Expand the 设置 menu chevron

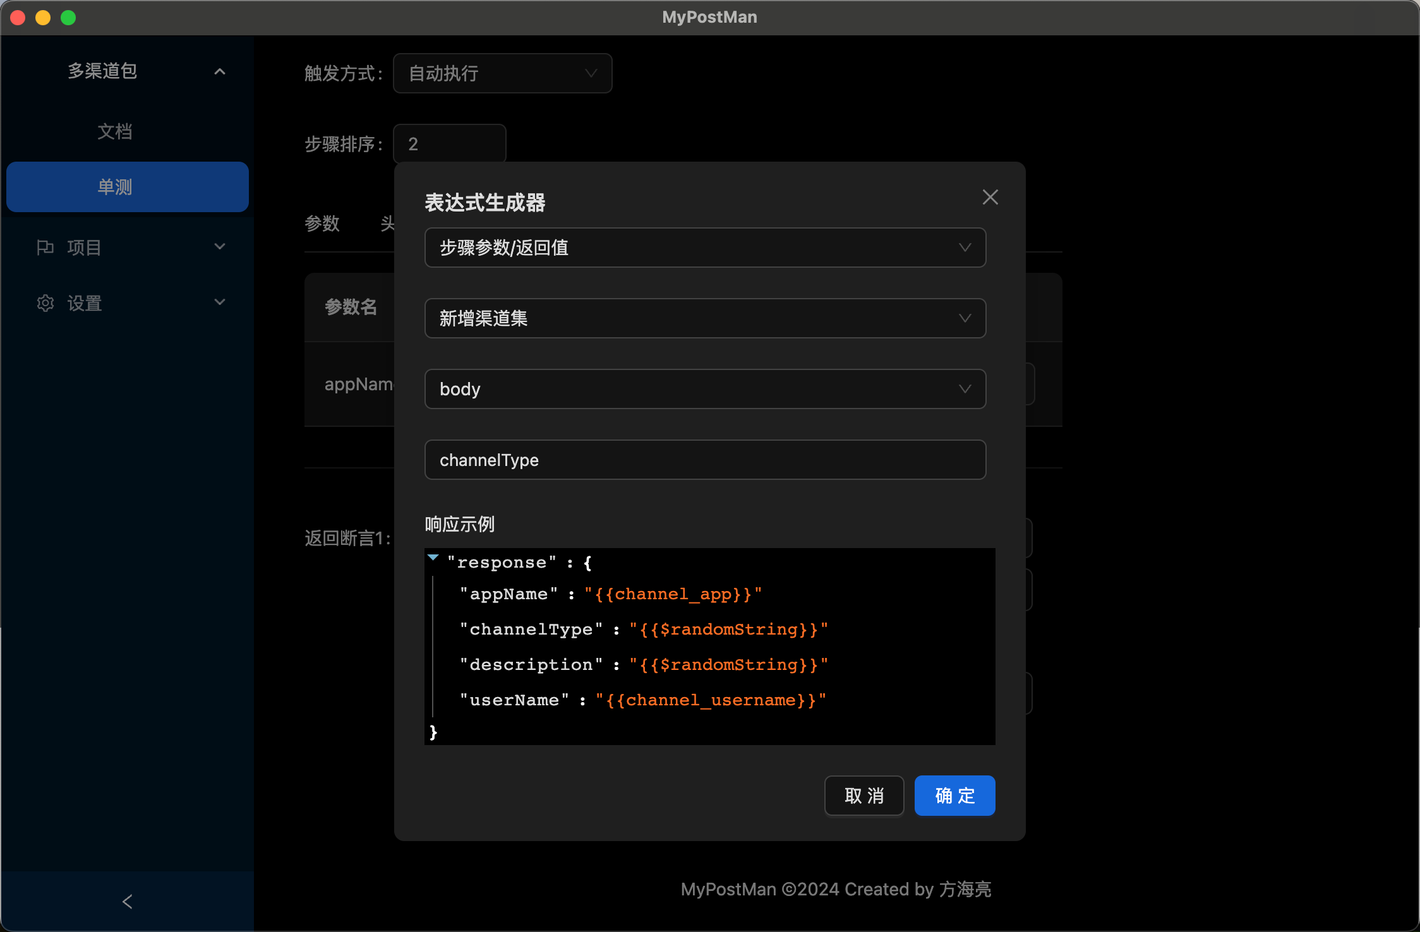219,302
